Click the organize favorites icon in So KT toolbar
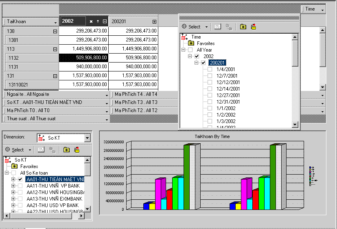This screenshot has height=229, width=337. pyautogui.click(x=77, y=150)
